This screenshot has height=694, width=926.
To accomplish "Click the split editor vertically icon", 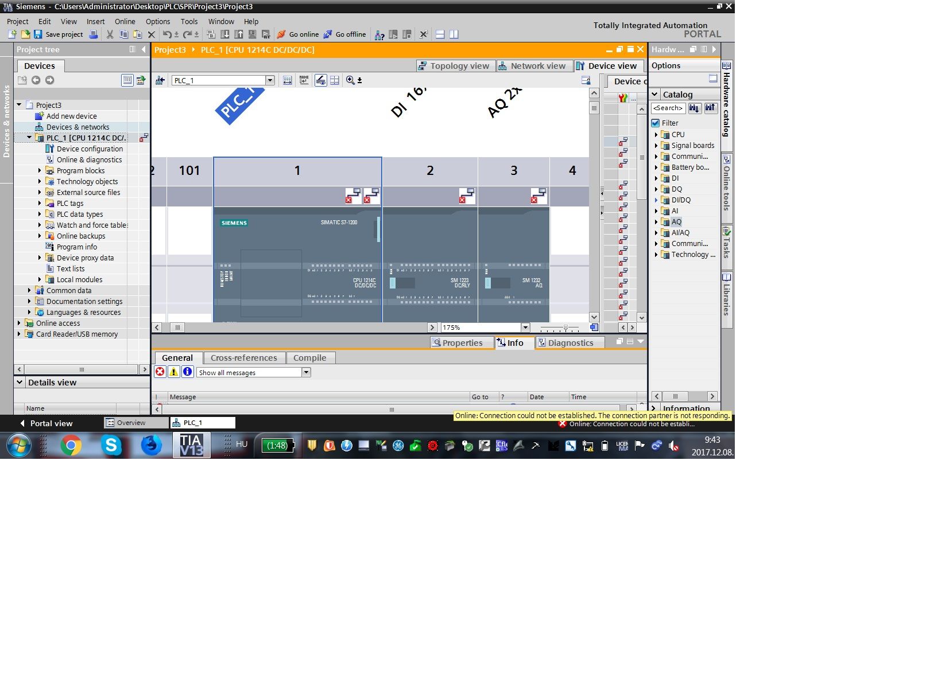I will [454, 34].
